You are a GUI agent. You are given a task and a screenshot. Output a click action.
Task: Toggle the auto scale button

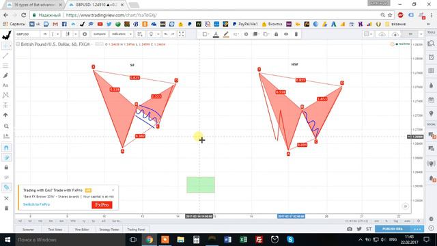click(x=407, y=221)
